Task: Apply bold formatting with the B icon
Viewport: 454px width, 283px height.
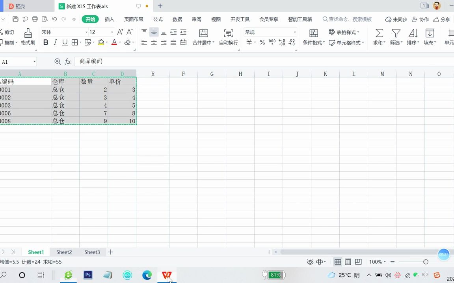Action: [x=46, y=42]
